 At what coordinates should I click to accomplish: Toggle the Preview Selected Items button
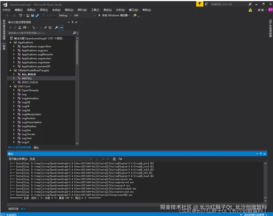pyautogui.click(x=61, y=28)
